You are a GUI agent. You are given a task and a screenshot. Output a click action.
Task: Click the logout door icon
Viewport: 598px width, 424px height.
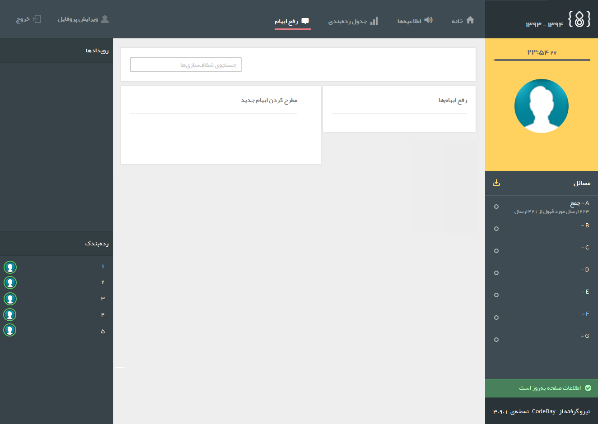coord(37,19)
